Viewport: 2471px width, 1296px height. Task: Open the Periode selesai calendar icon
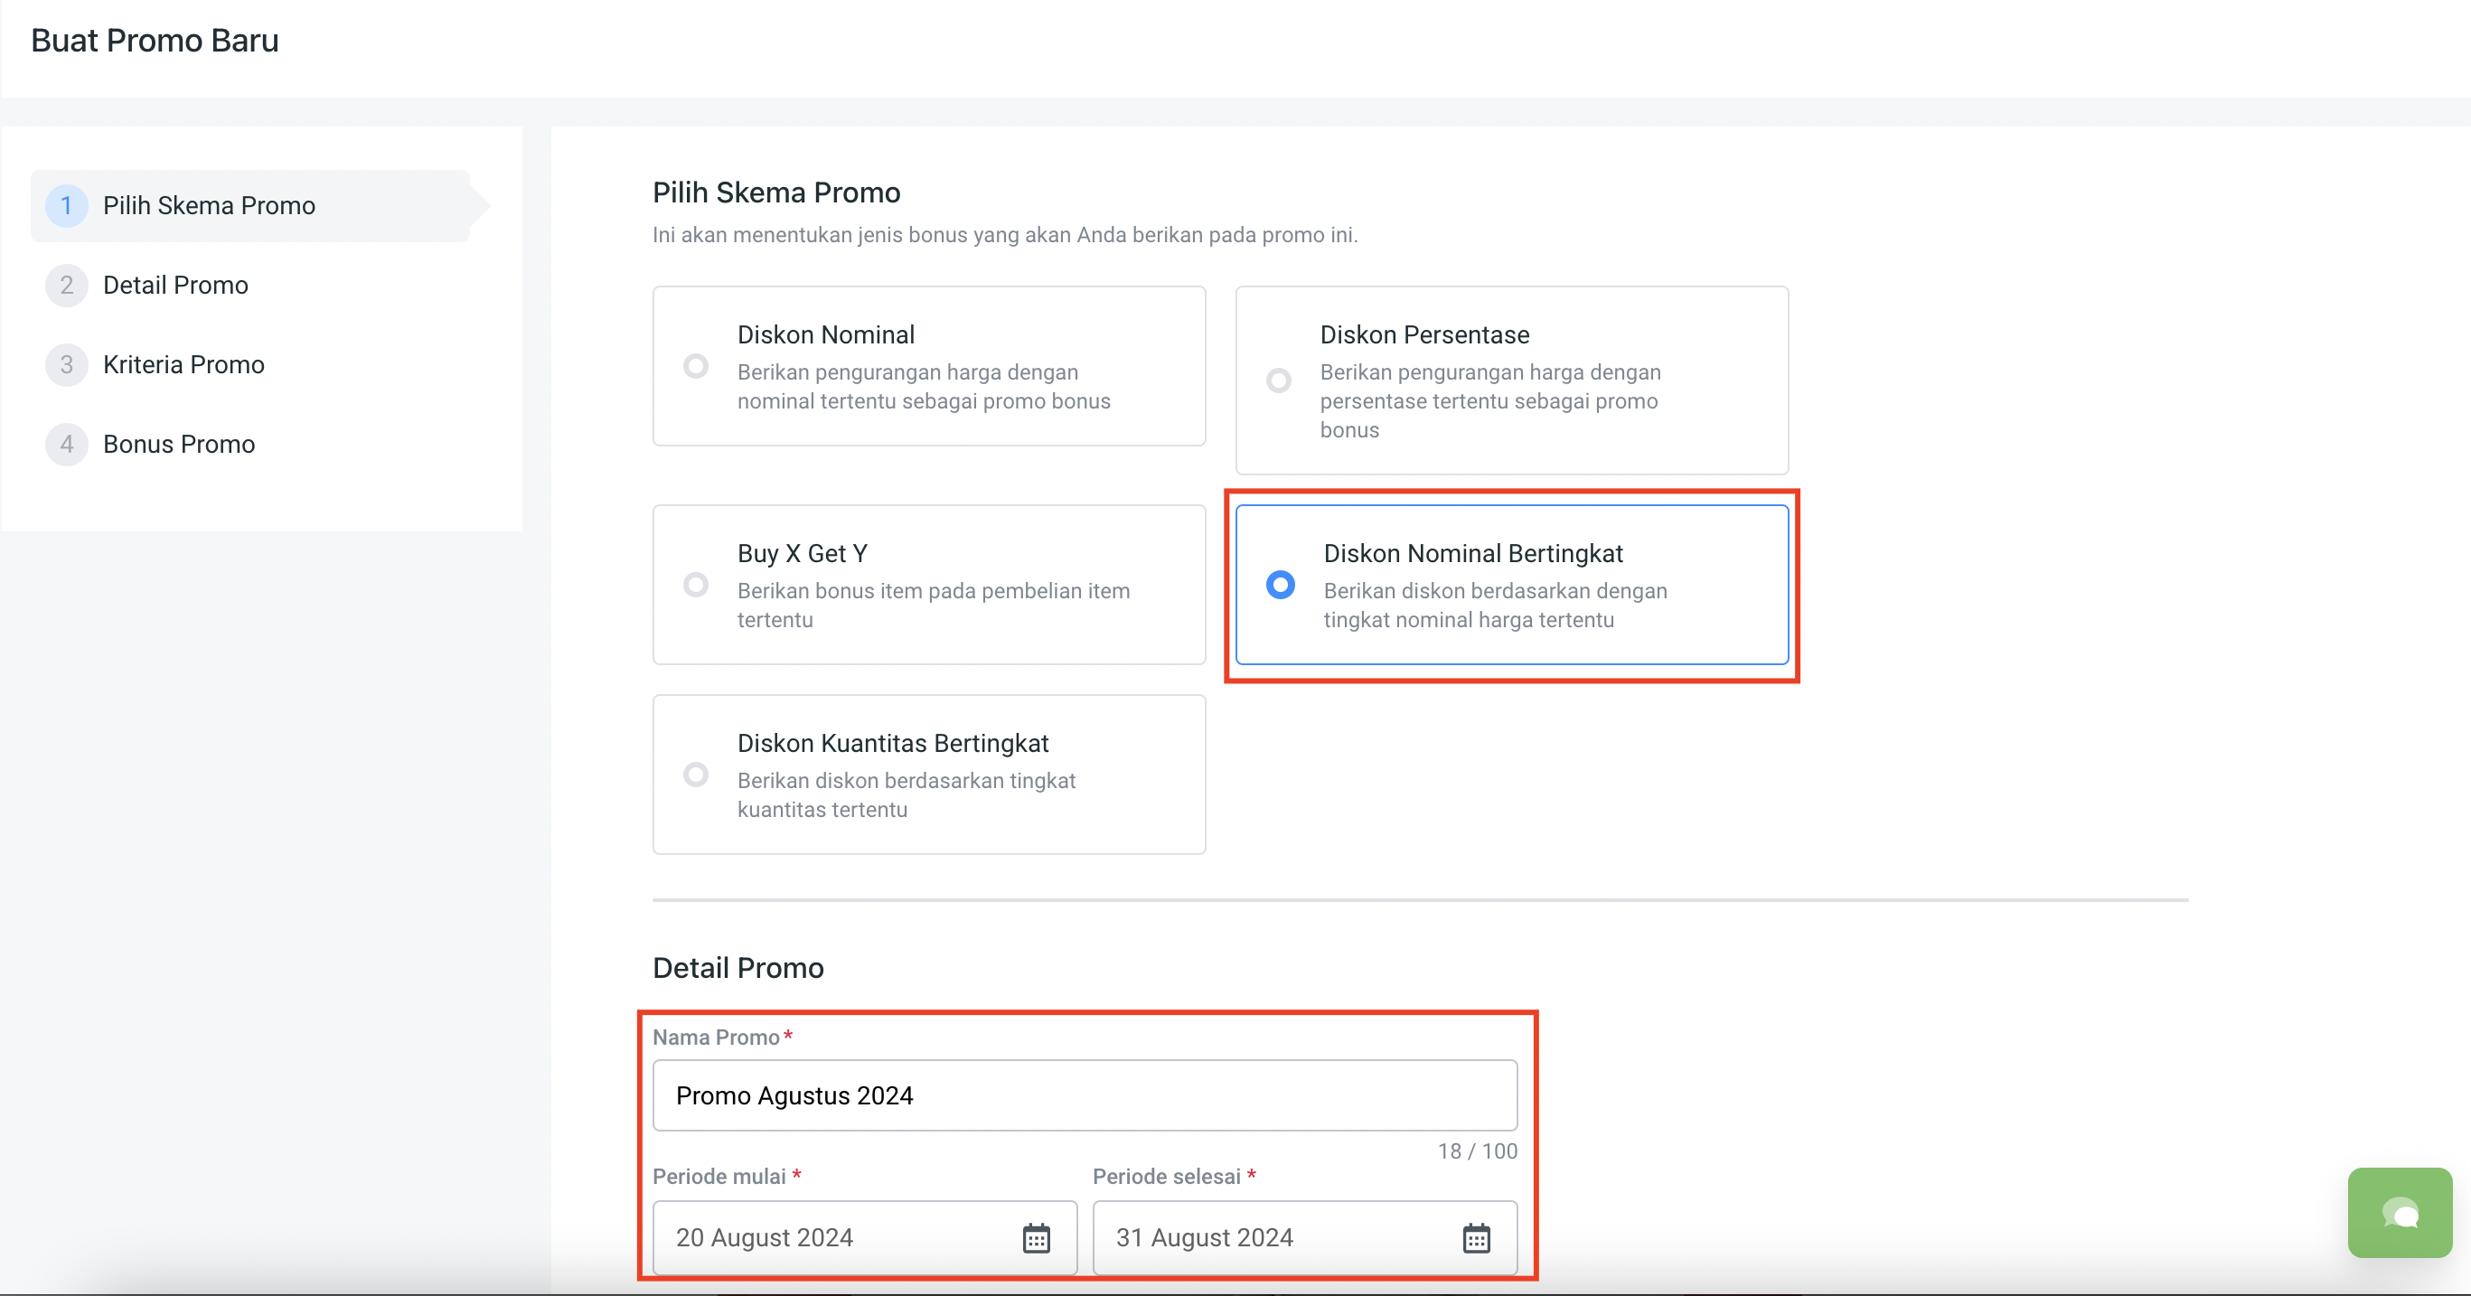coord(1476,1237)
